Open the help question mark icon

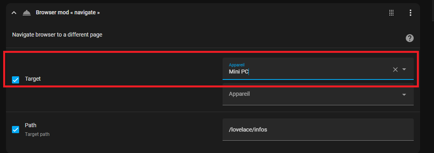click(x=410, y=38)
